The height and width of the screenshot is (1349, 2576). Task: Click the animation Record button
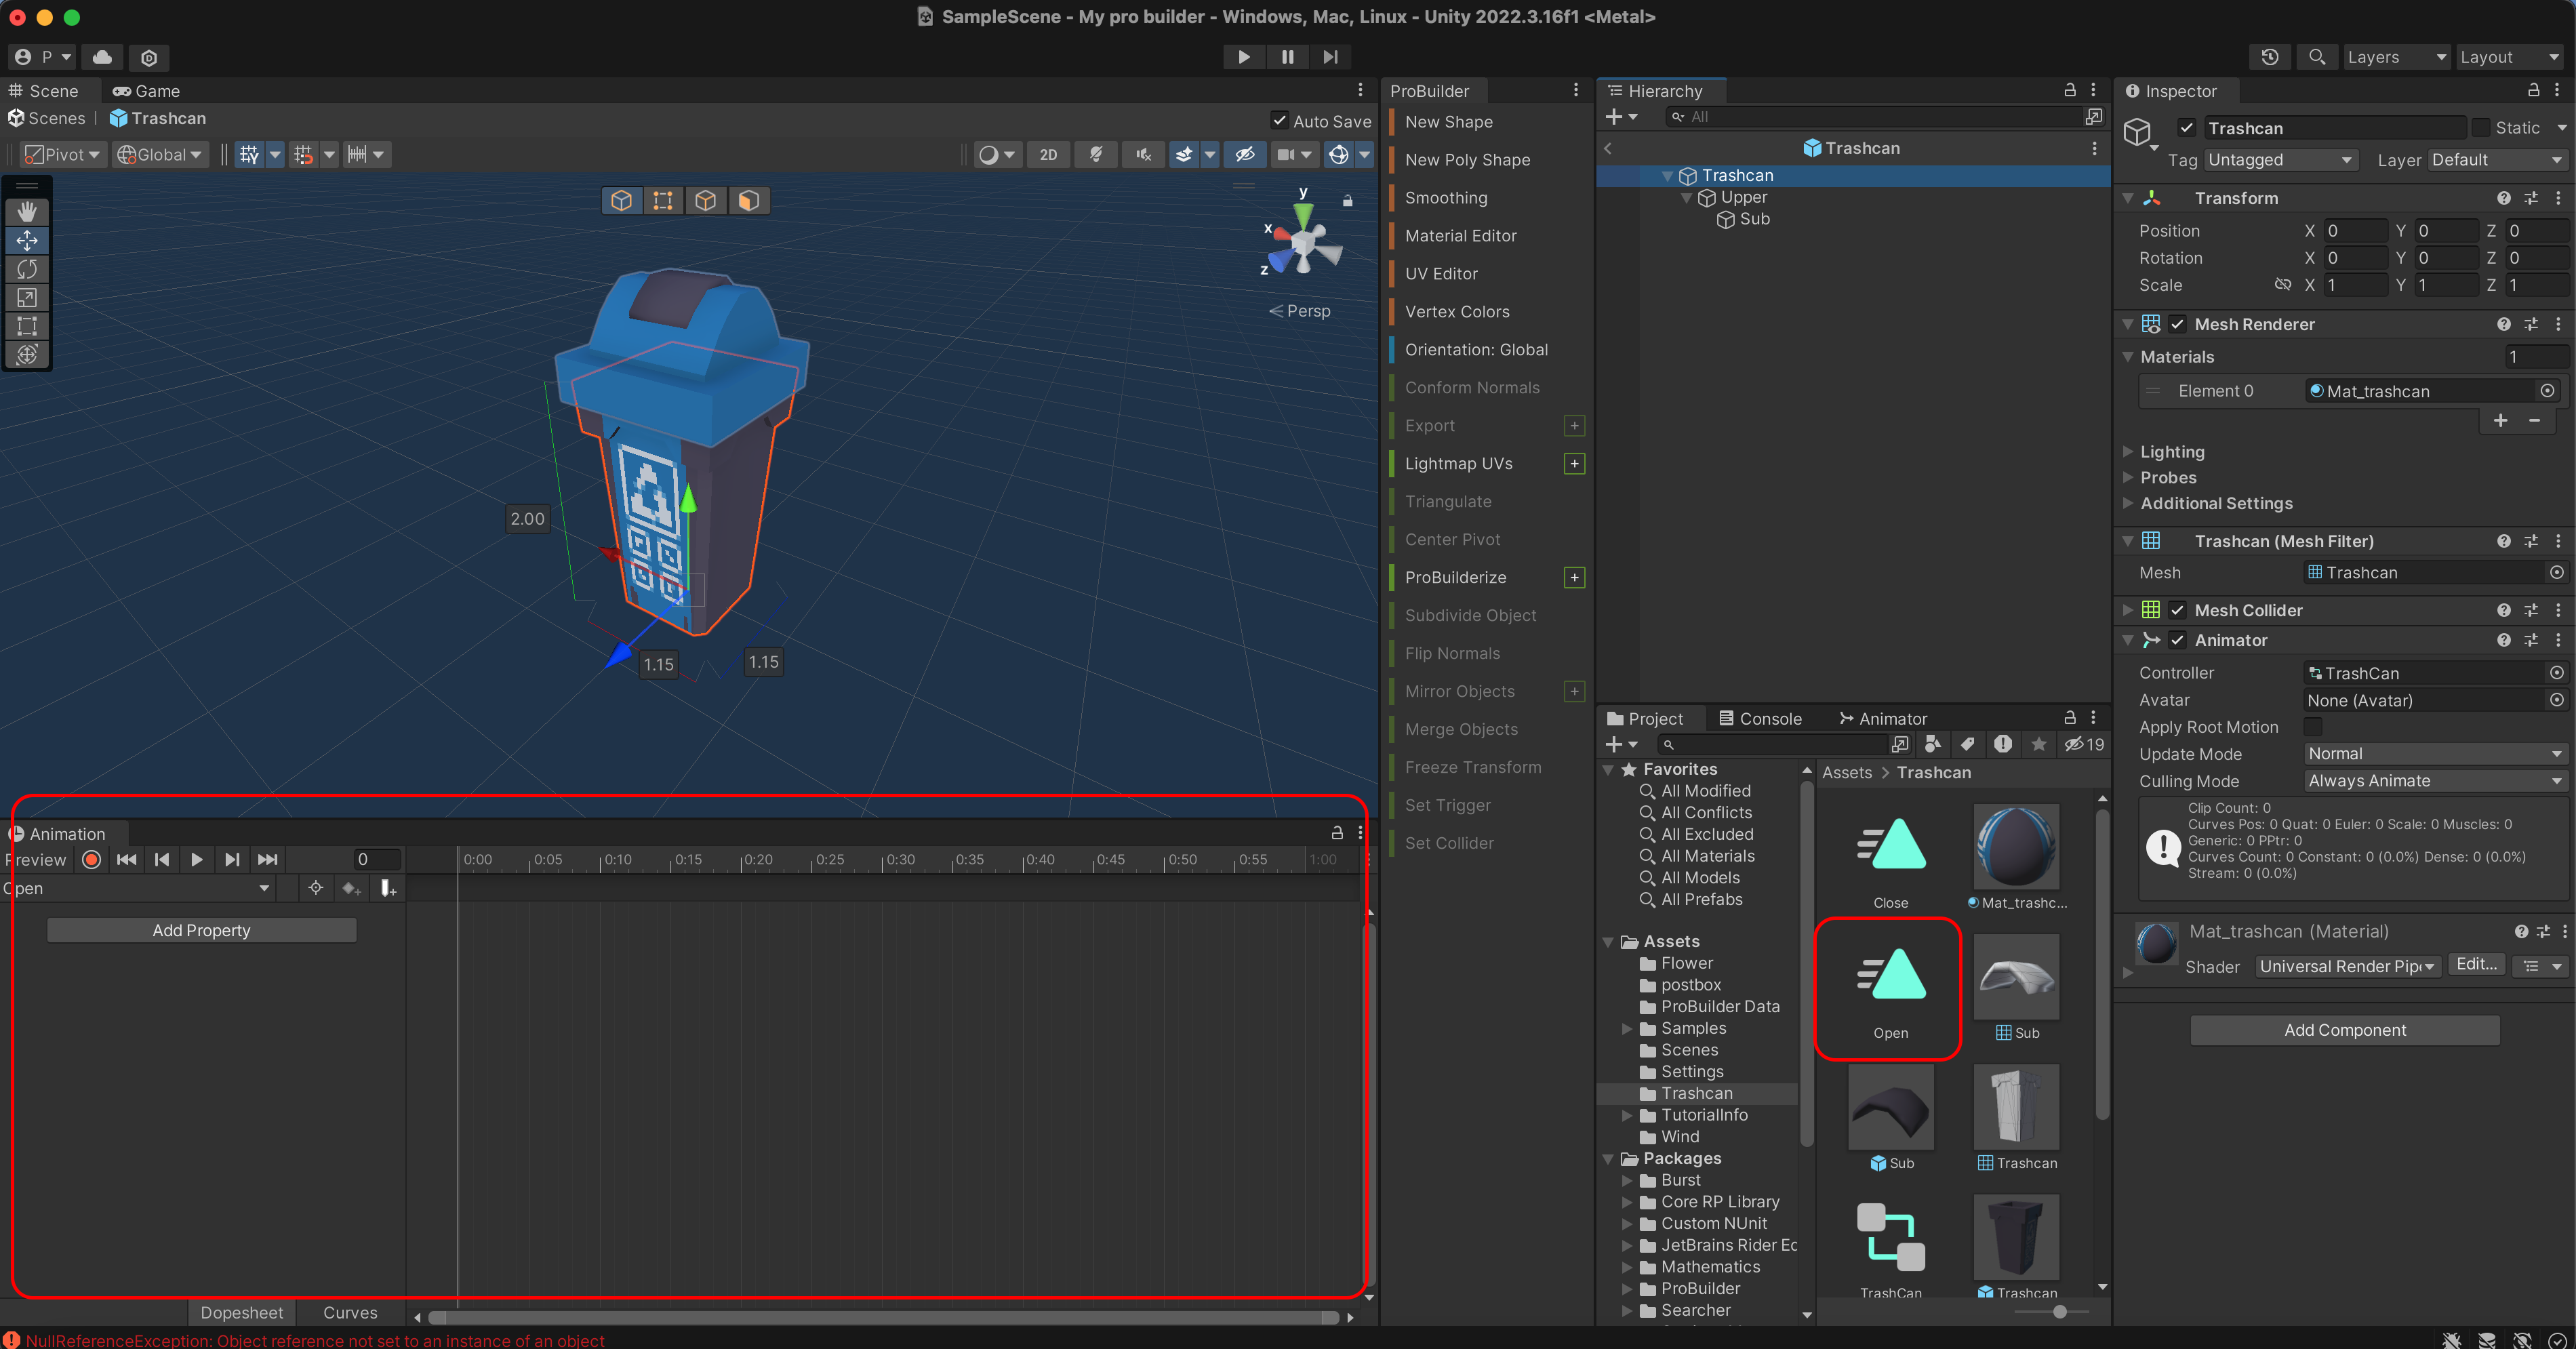tap(92, 860)
